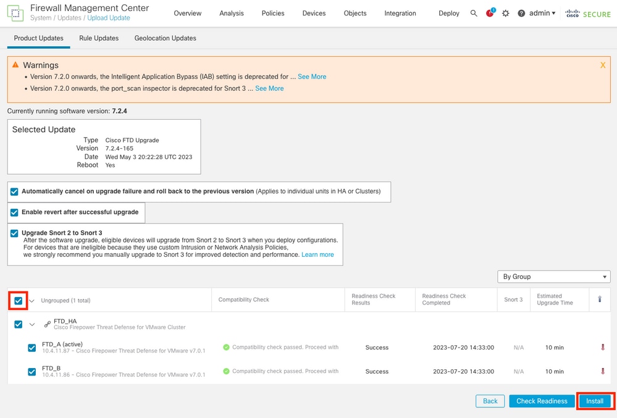Click the Install button
The height and width of the screenshot is (418, 617).
coord(595,401)
